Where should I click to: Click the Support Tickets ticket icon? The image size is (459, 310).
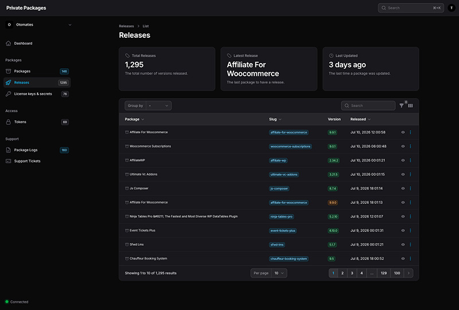(8, 161)
